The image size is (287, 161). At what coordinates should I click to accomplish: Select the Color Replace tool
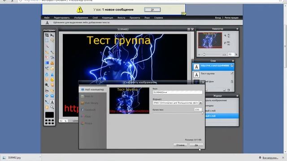[47, 68]
